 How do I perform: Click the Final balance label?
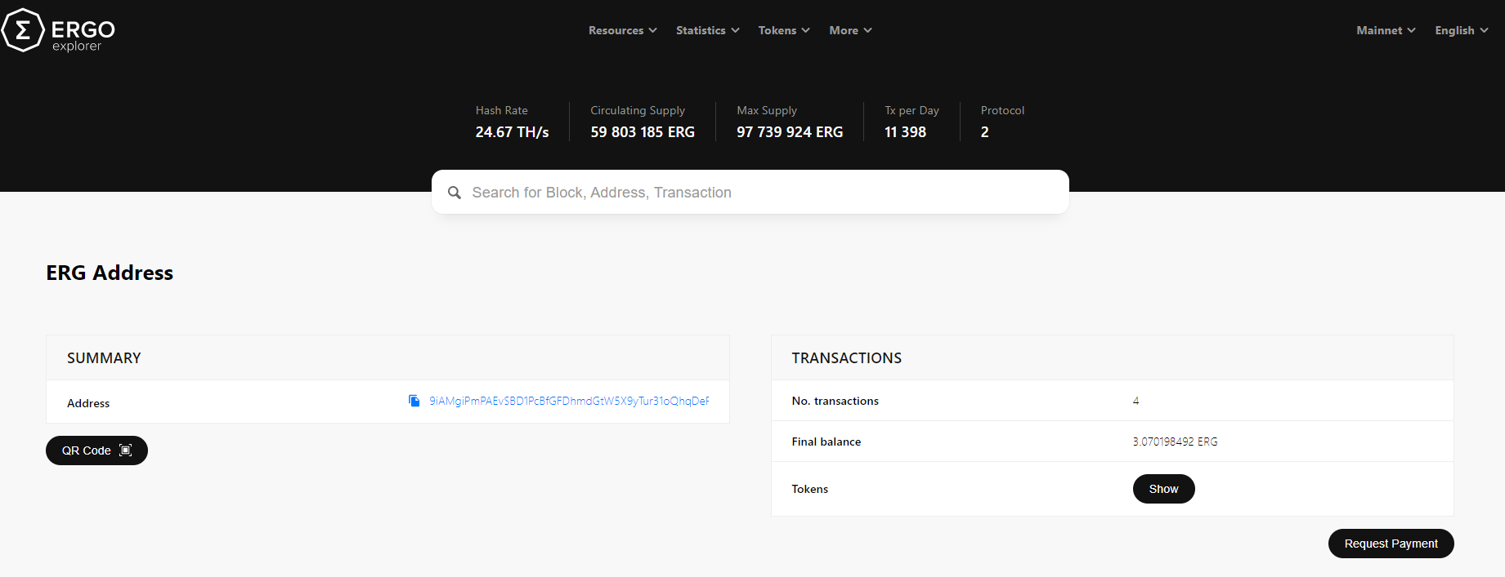(x=826, y=442)
